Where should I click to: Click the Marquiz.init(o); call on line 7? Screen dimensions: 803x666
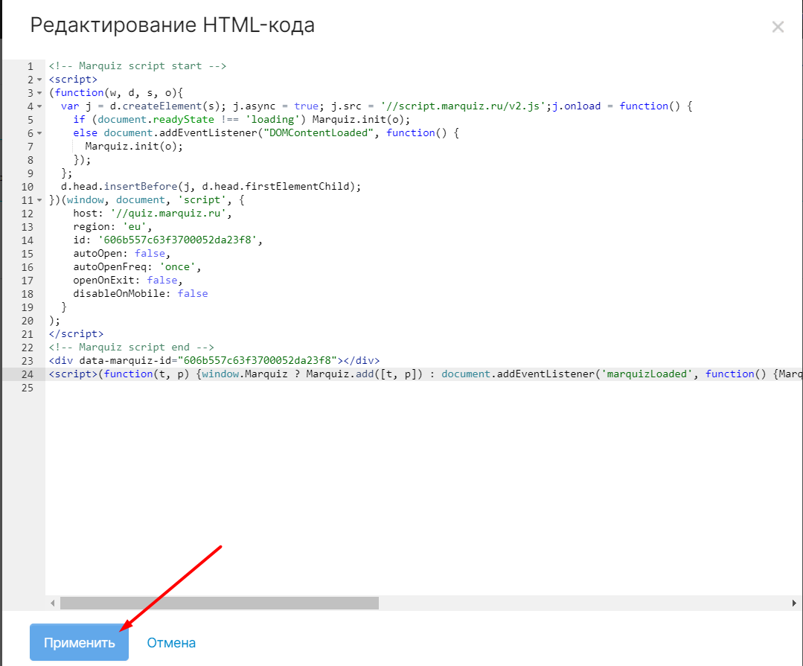coord(134,146)
